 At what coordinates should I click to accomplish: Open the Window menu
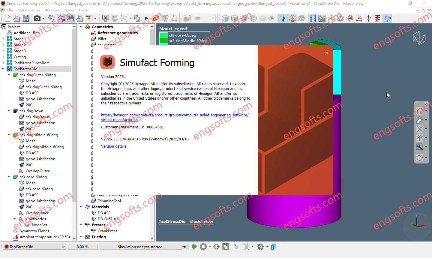pos(52,10)
